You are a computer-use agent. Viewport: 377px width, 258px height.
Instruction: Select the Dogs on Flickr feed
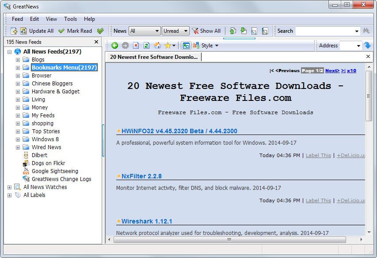48,163
